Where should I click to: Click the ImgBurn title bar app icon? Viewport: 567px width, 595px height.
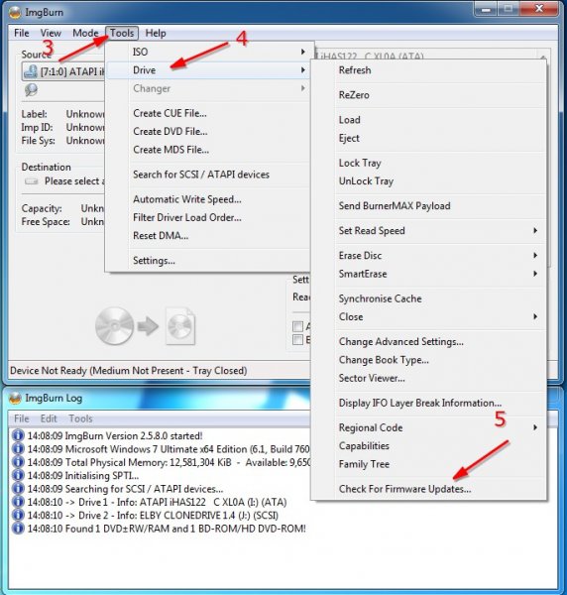coord(15,12)
